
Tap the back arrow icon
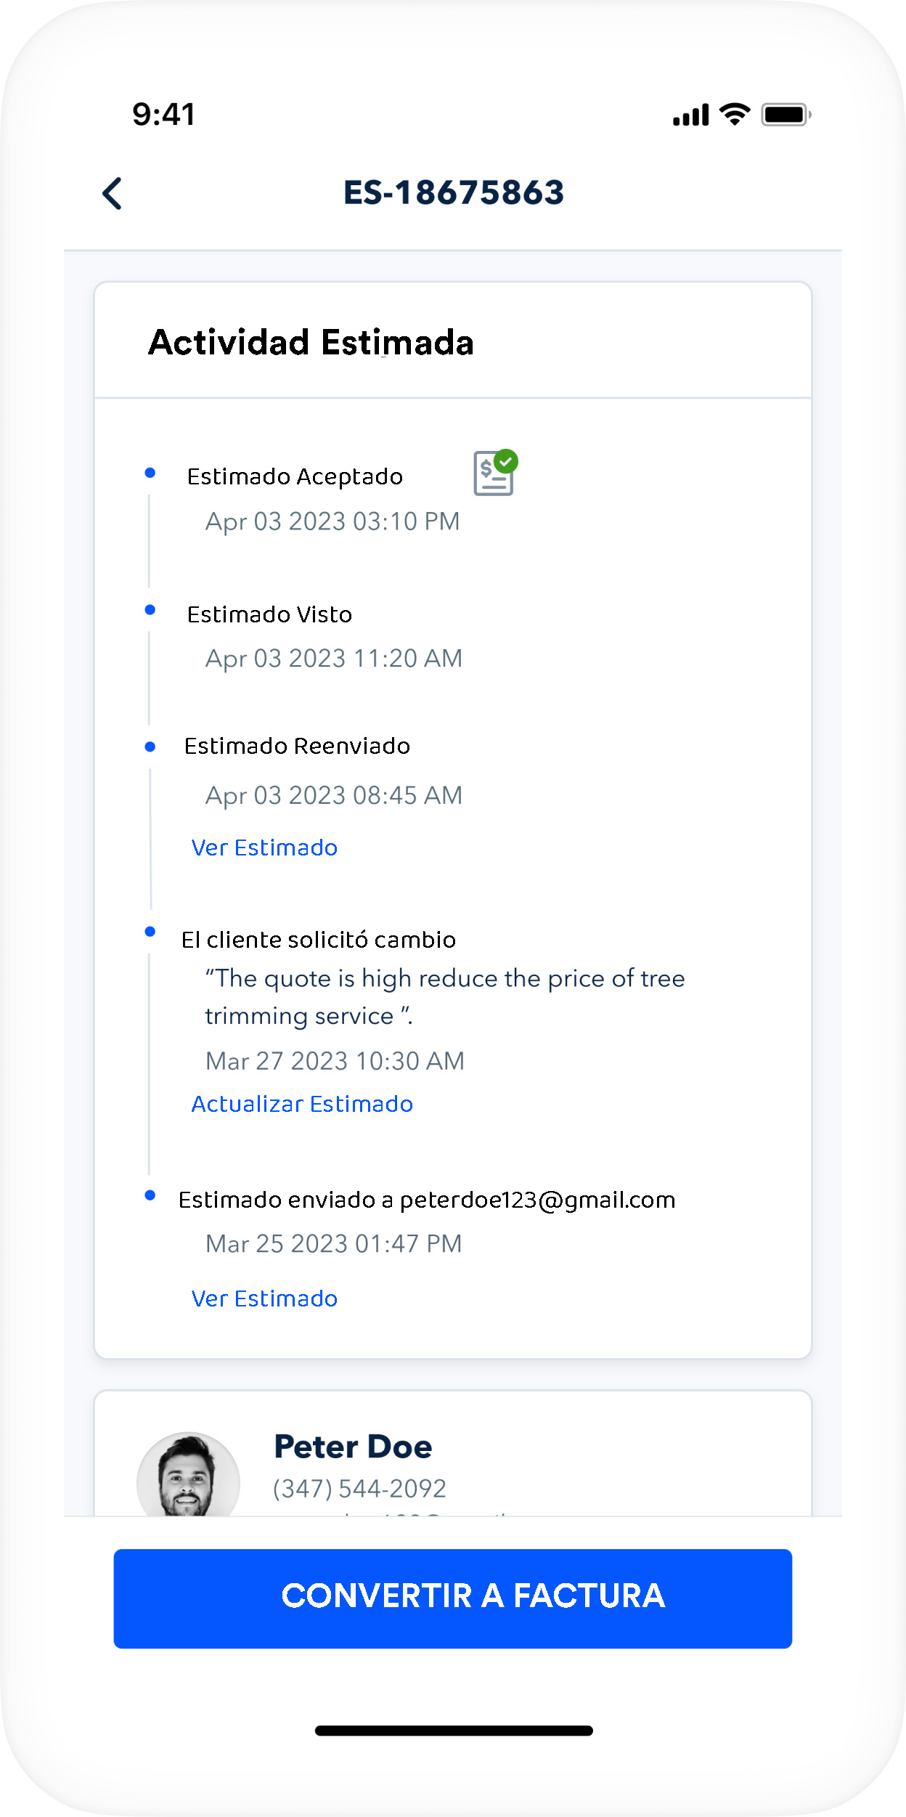113,194
